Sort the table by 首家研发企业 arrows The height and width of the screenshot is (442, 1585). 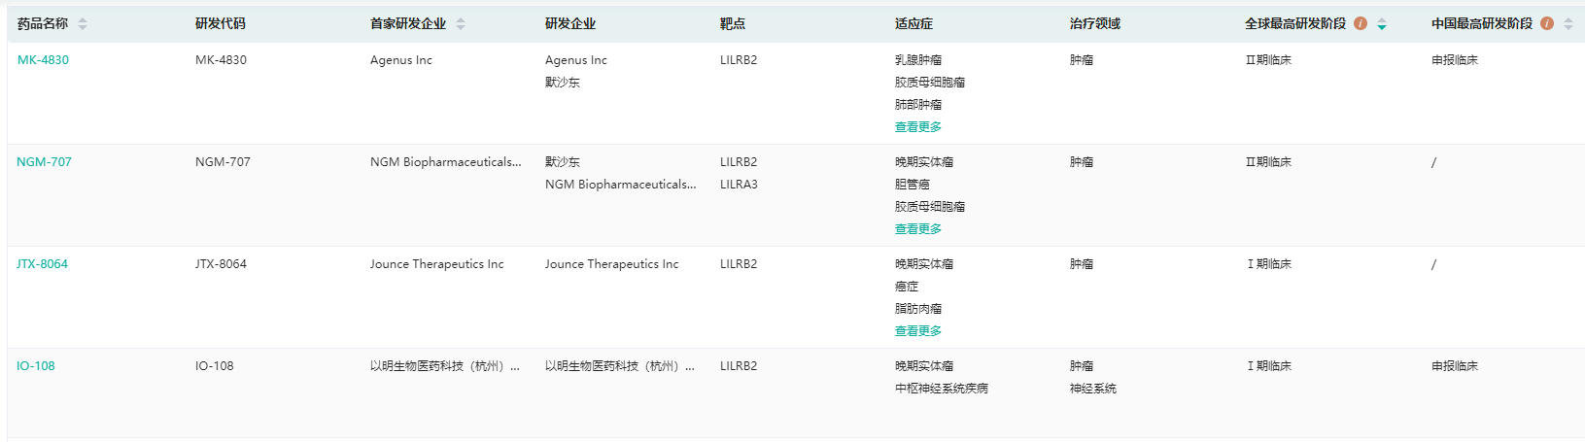tap(461, 24)
